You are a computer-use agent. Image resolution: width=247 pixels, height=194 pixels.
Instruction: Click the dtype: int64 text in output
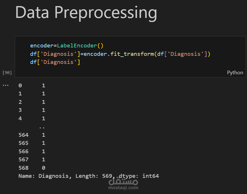[x=139, y=176]
